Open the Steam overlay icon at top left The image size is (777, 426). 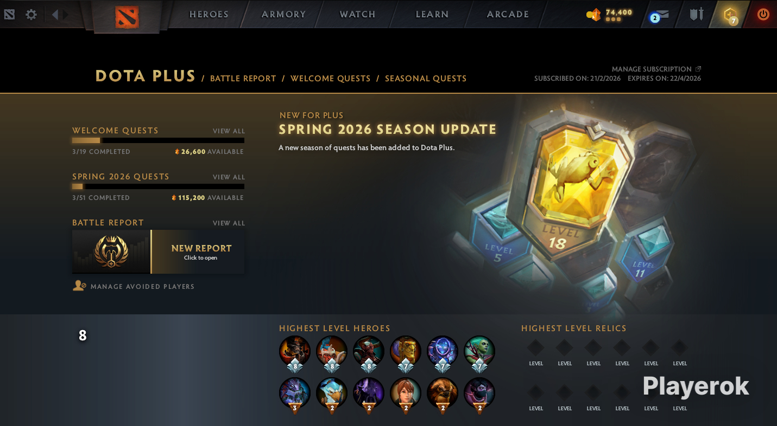point(9,14)
